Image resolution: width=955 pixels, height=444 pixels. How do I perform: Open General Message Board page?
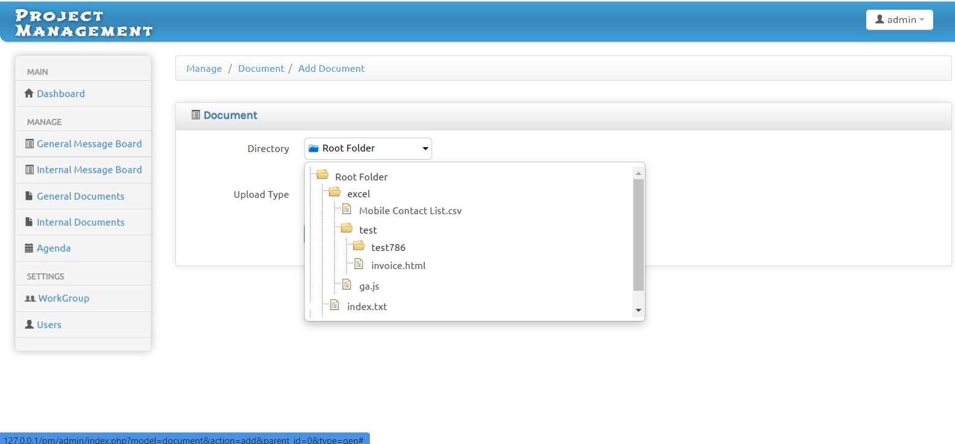(89, 144)
